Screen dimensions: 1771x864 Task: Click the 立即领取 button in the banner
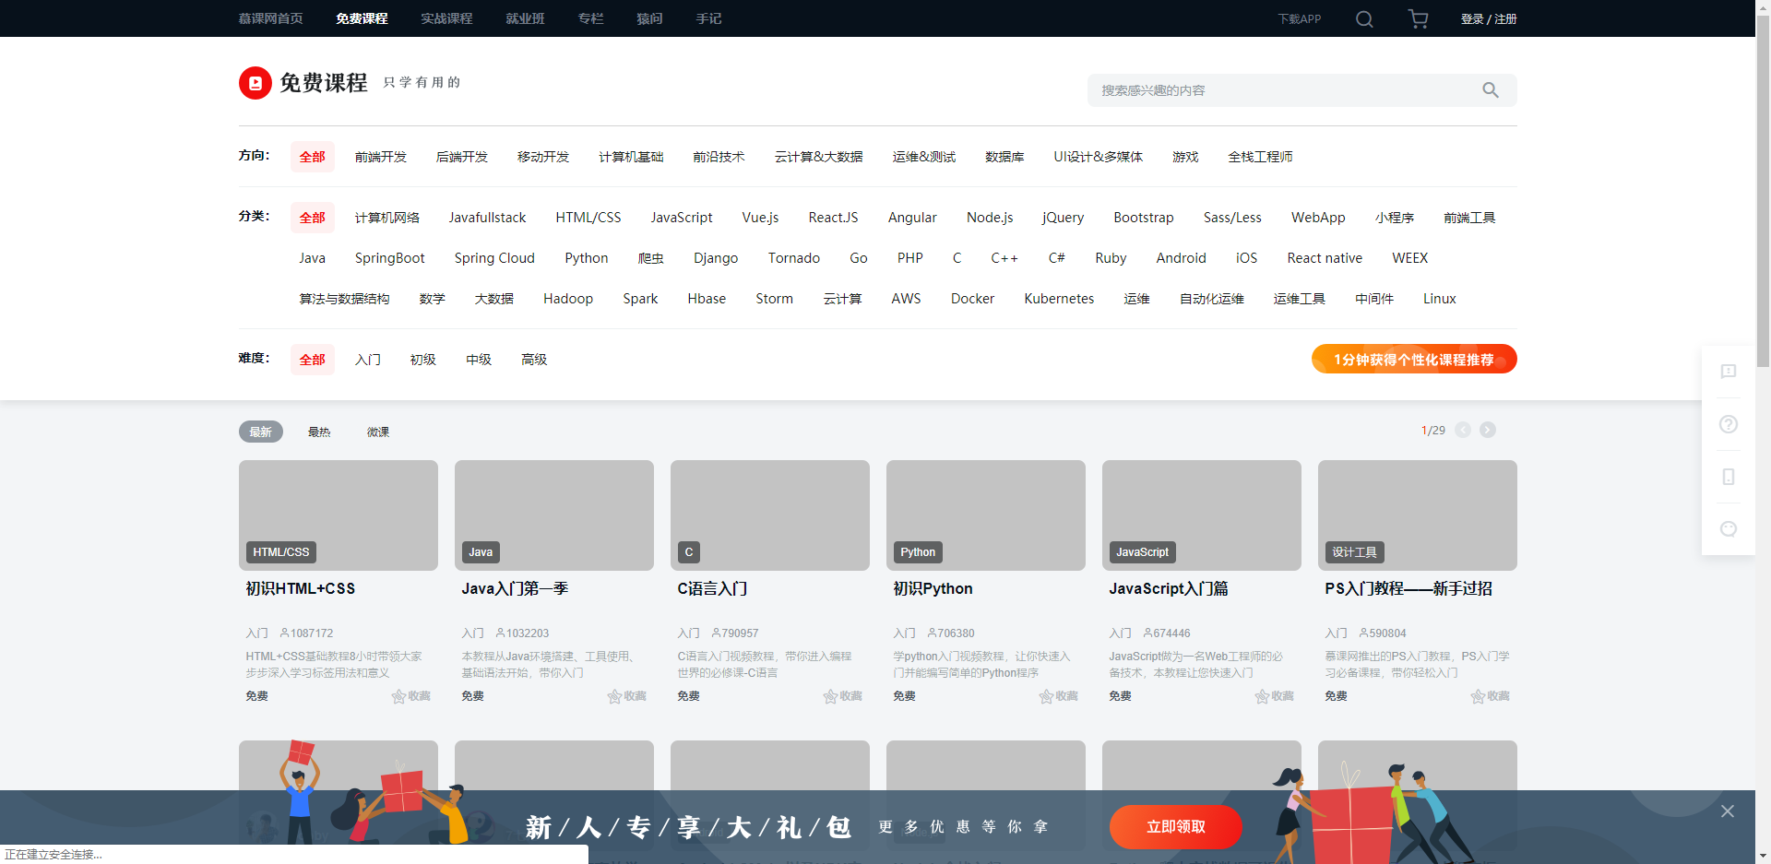click(x=1175, y=827)
